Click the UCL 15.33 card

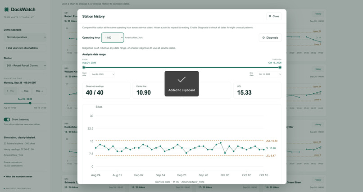click(258, 90)
